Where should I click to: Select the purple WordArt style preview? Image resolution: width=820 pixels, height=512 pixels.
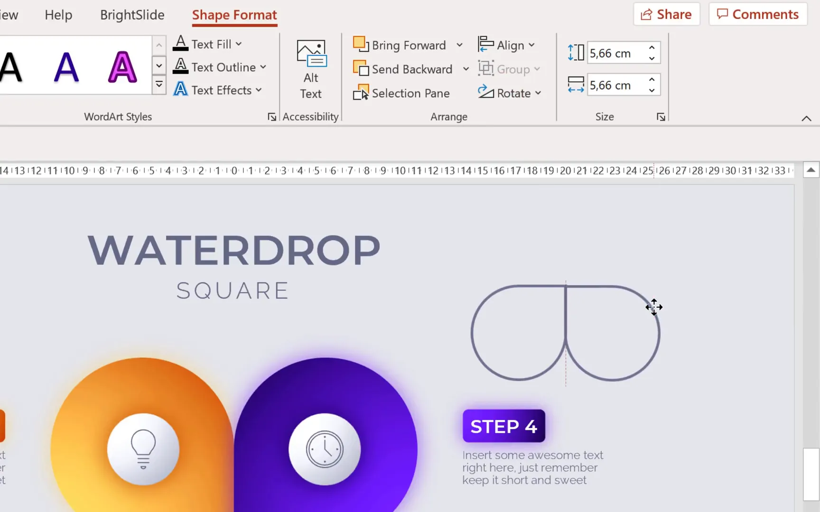(122, 66)
